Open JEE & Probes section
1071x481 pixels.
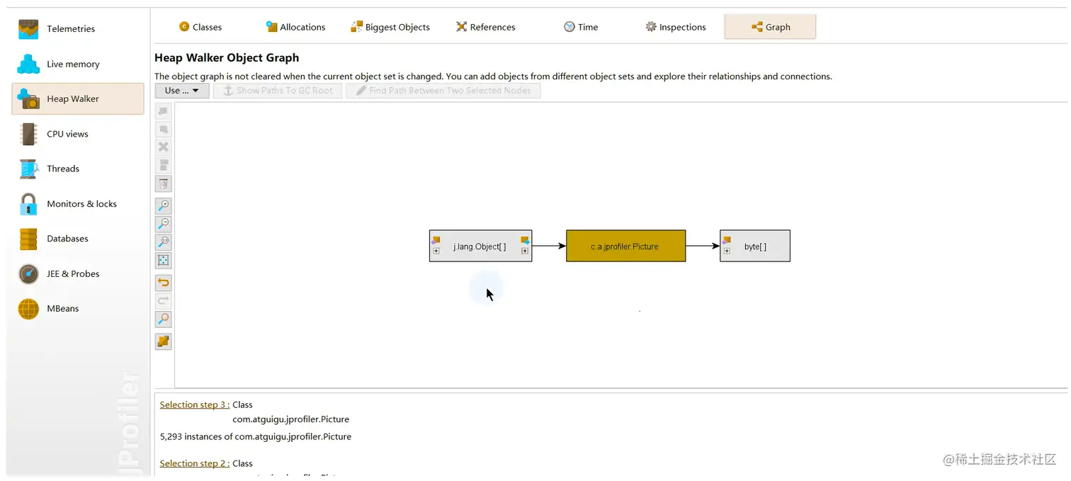pyautogui.click(x=78, y=273)
